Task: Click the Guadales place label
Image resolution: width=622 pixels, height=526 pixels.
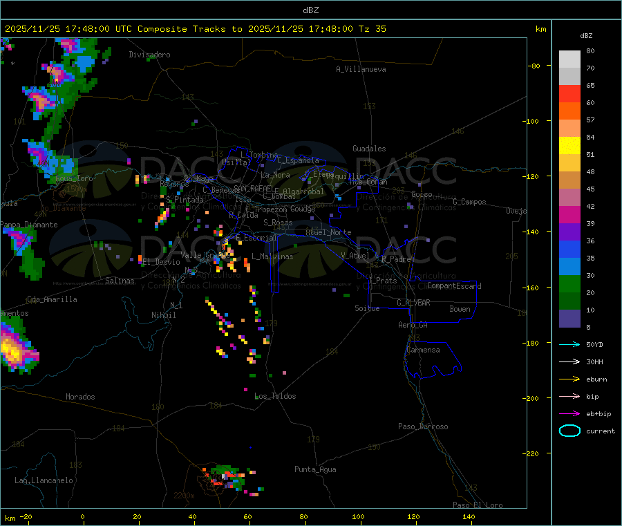Action: point(369,149)
